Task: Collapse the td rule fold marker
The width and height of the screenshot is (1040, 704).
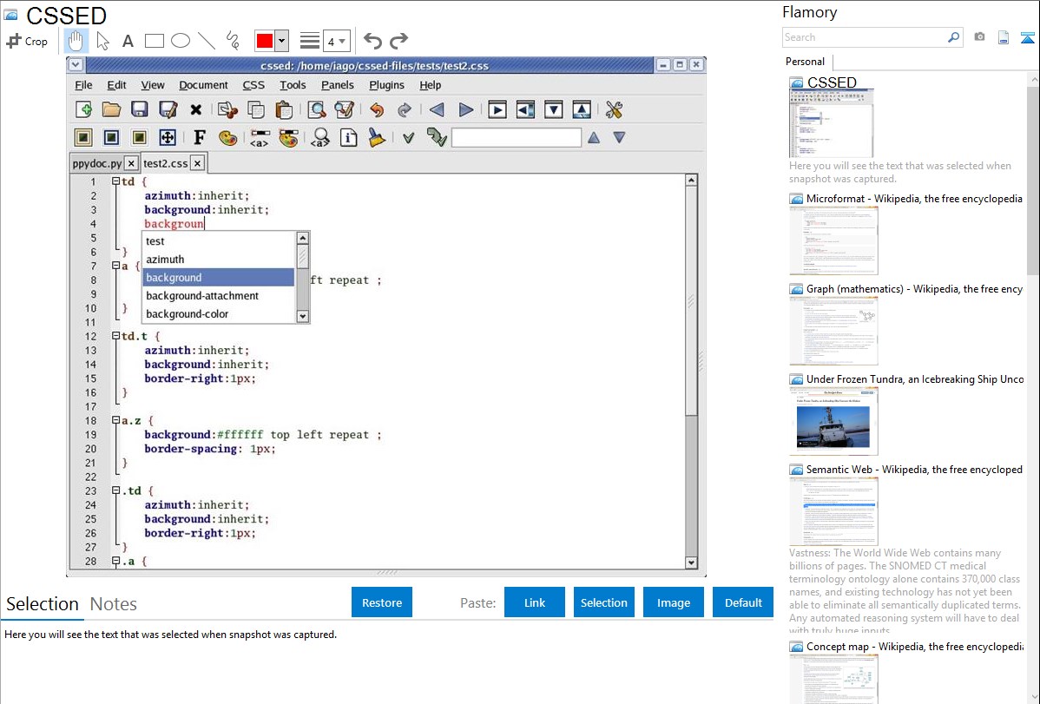Action: [115, 181]
